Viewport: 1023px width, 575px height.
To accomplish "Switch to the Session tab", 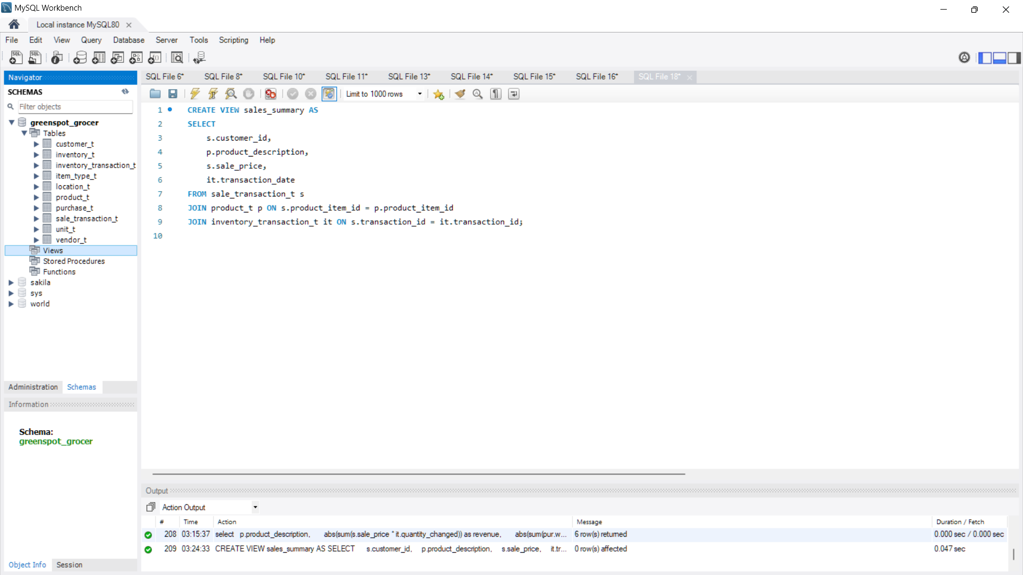I will pos(69,565).
